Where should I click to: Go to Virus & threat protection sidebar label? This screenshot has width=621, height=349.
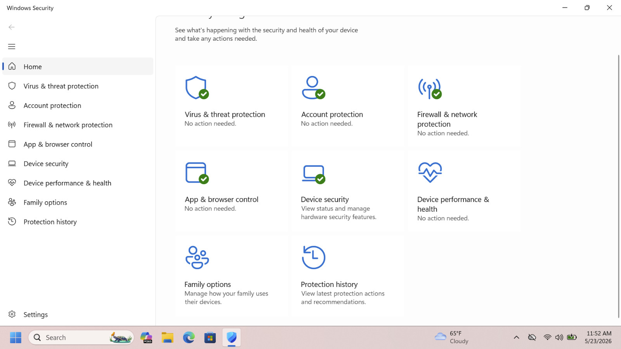pos(61,86)
